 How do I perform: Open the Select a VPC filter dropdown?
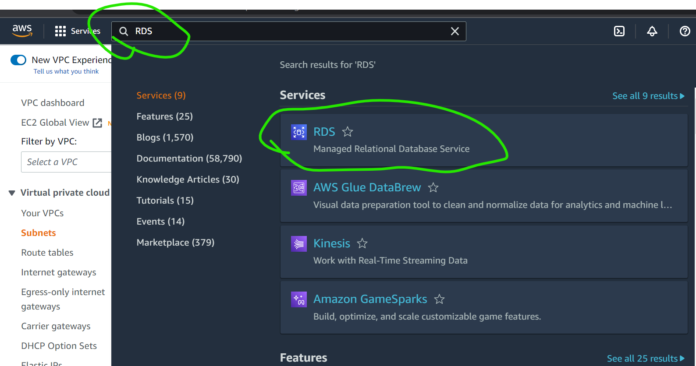pyautogui.click(x=66, y=162)
